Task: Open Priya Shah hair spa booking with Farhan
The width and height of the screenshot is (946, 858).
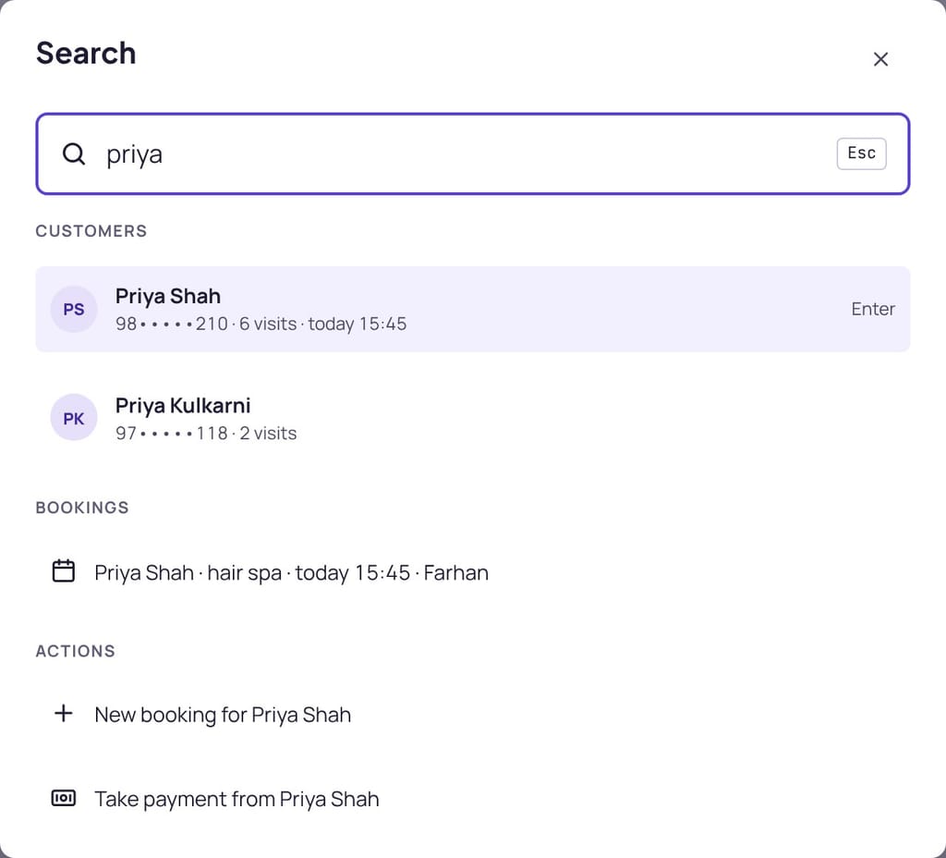Action: 472,571
